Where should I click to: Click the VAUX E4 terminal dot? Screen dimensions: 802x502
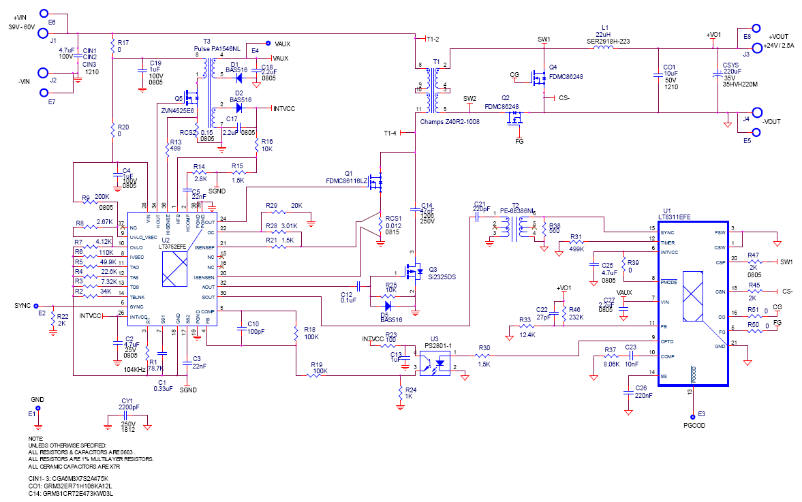(x=268, y=44)
